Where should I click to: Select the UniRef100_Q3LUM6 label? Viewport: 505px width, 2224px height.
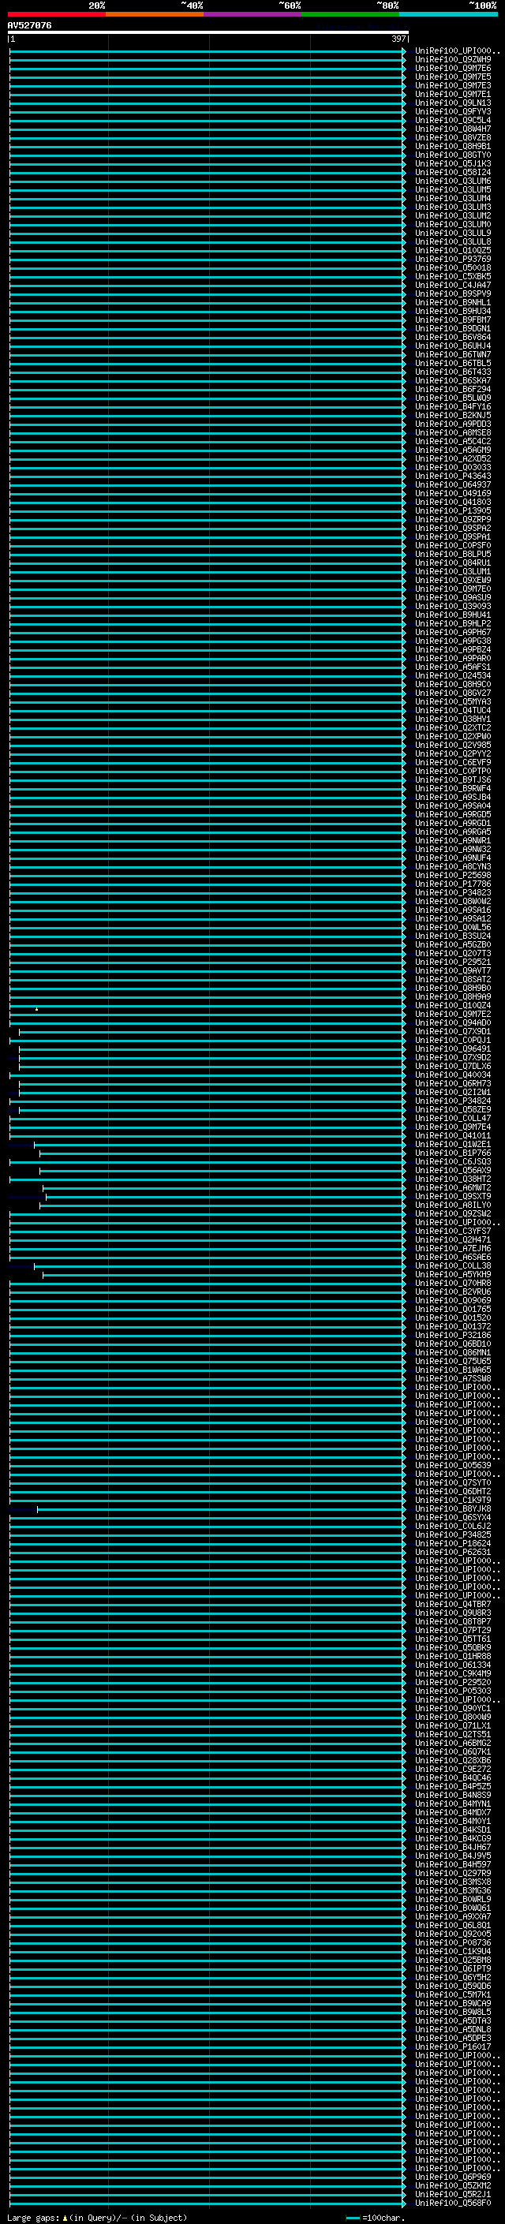[452, 181]
